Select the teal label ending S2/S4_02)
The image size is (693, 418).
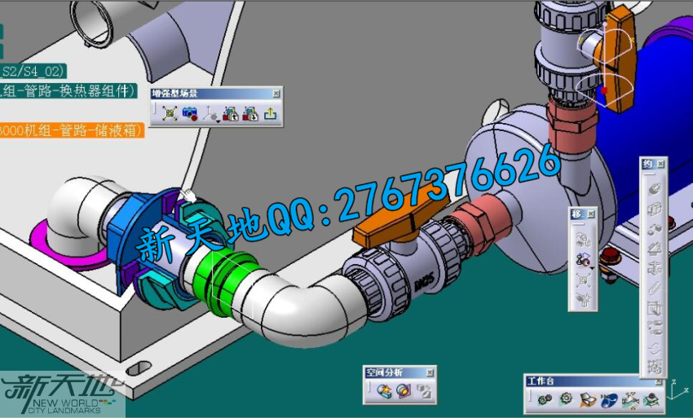point(33,71)
